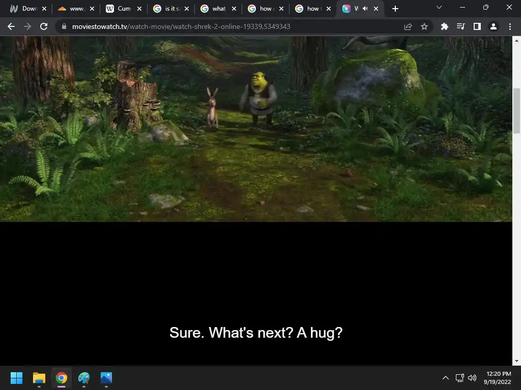The height and width of the screenshot is (390, 521).
Task: Close the 'is it s' tab
Action: pyautogui.click(x=187, y=9)
